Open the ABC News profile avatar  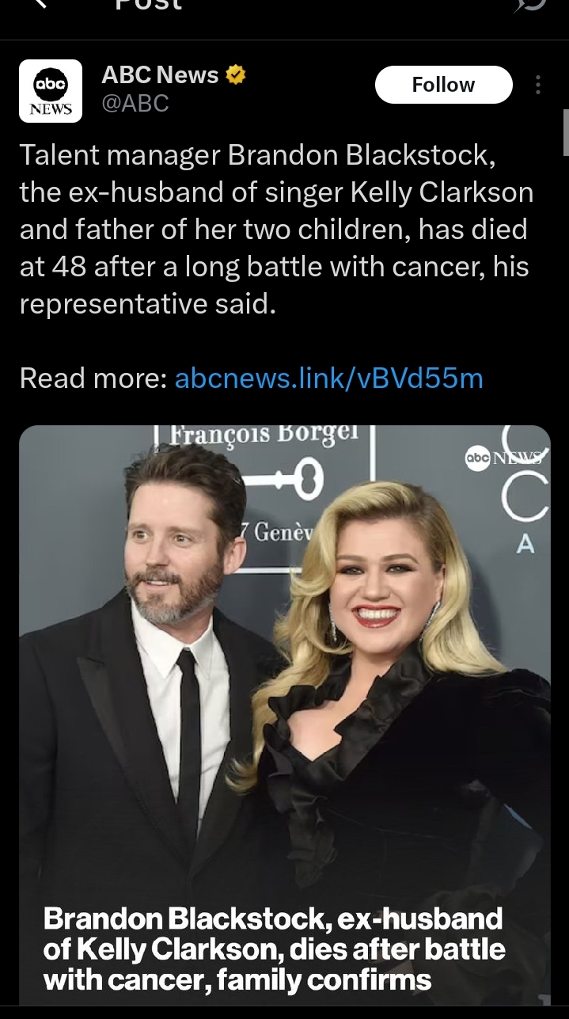(x=51, y=90)
